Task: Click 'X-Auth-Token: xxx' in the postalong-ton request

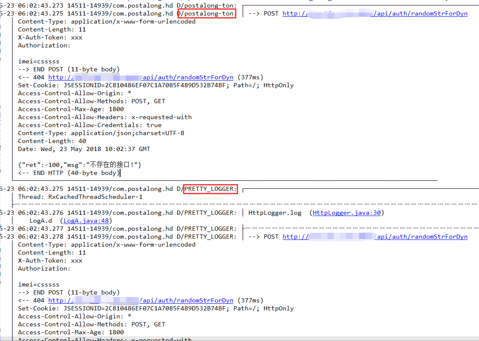Action: [x=50, y=38]
